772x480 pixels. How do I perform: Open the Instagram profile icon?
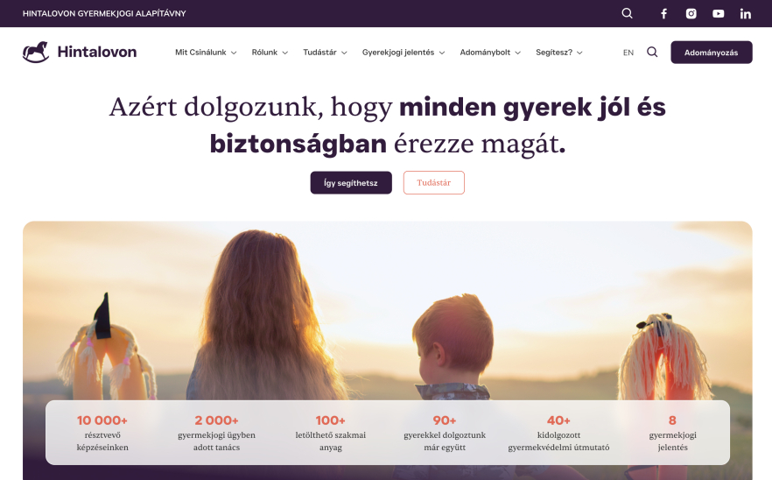pyautogui.click(x=691, y=13)
